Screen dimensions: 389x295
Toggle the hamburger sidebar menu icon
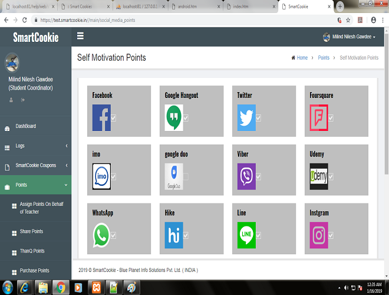tap(80, 36)
